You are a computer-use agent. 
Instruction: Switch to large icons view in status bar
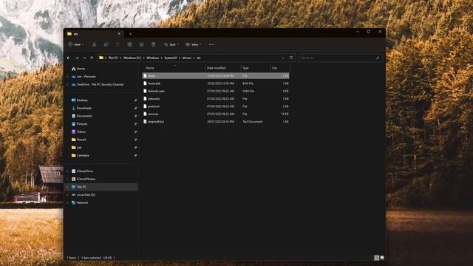[x=382, y=258]
